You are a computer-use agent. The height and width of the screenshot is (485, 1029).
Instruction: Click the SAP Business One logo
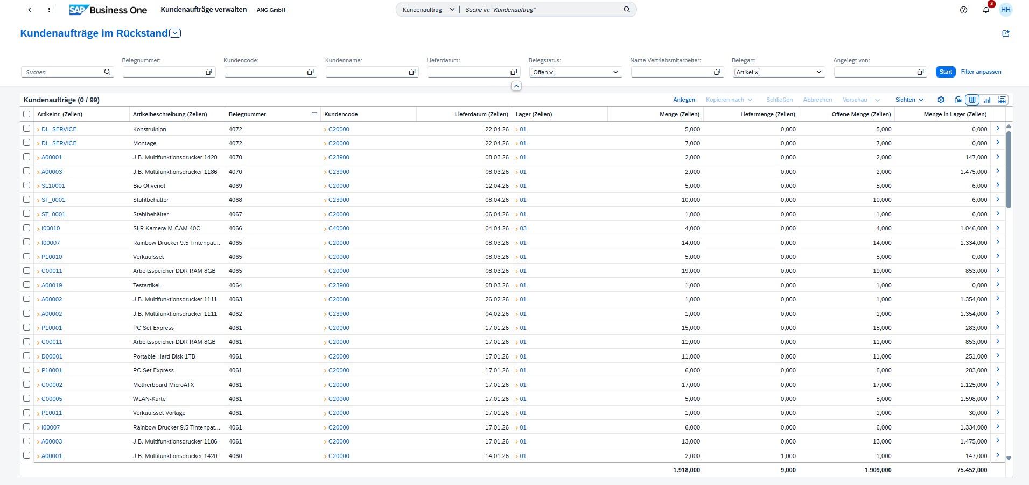click(108, 10)
